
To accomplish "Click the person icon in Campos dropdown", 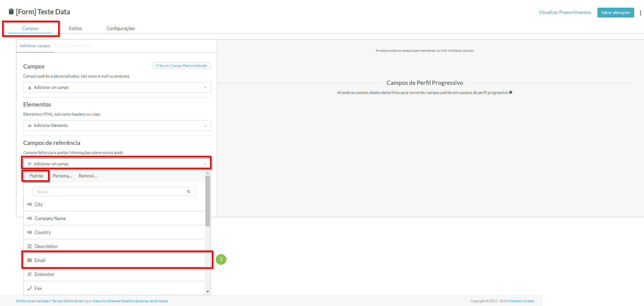I will click(30, 88).
